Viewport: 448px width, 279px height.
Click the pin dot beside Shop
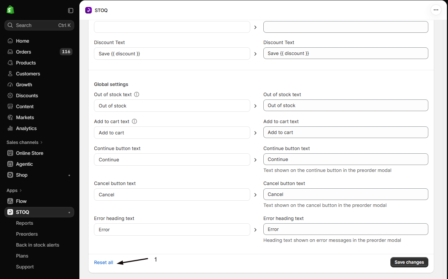pyautogui.click(x=69, y=175)
